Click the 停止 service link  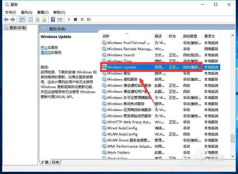(44, 48)
